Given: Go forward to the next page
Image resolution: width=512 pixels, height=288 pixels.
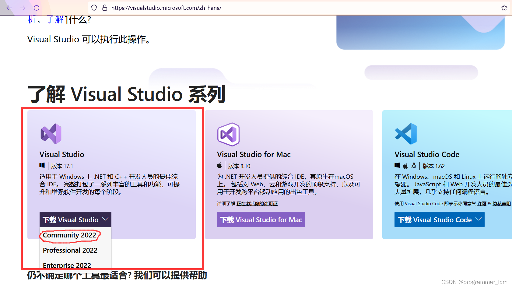Looking at the screenshot, I should tap(23, 8).
